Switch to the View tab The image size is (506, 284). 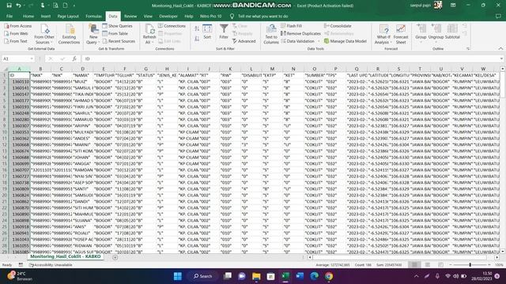(148, 16)
